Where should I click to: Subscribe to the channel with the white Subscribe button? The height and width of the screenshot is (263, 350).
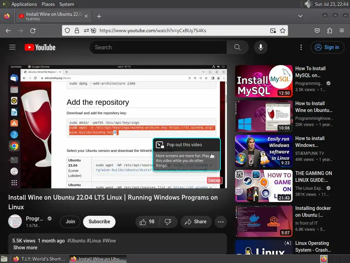pos(99,222)
